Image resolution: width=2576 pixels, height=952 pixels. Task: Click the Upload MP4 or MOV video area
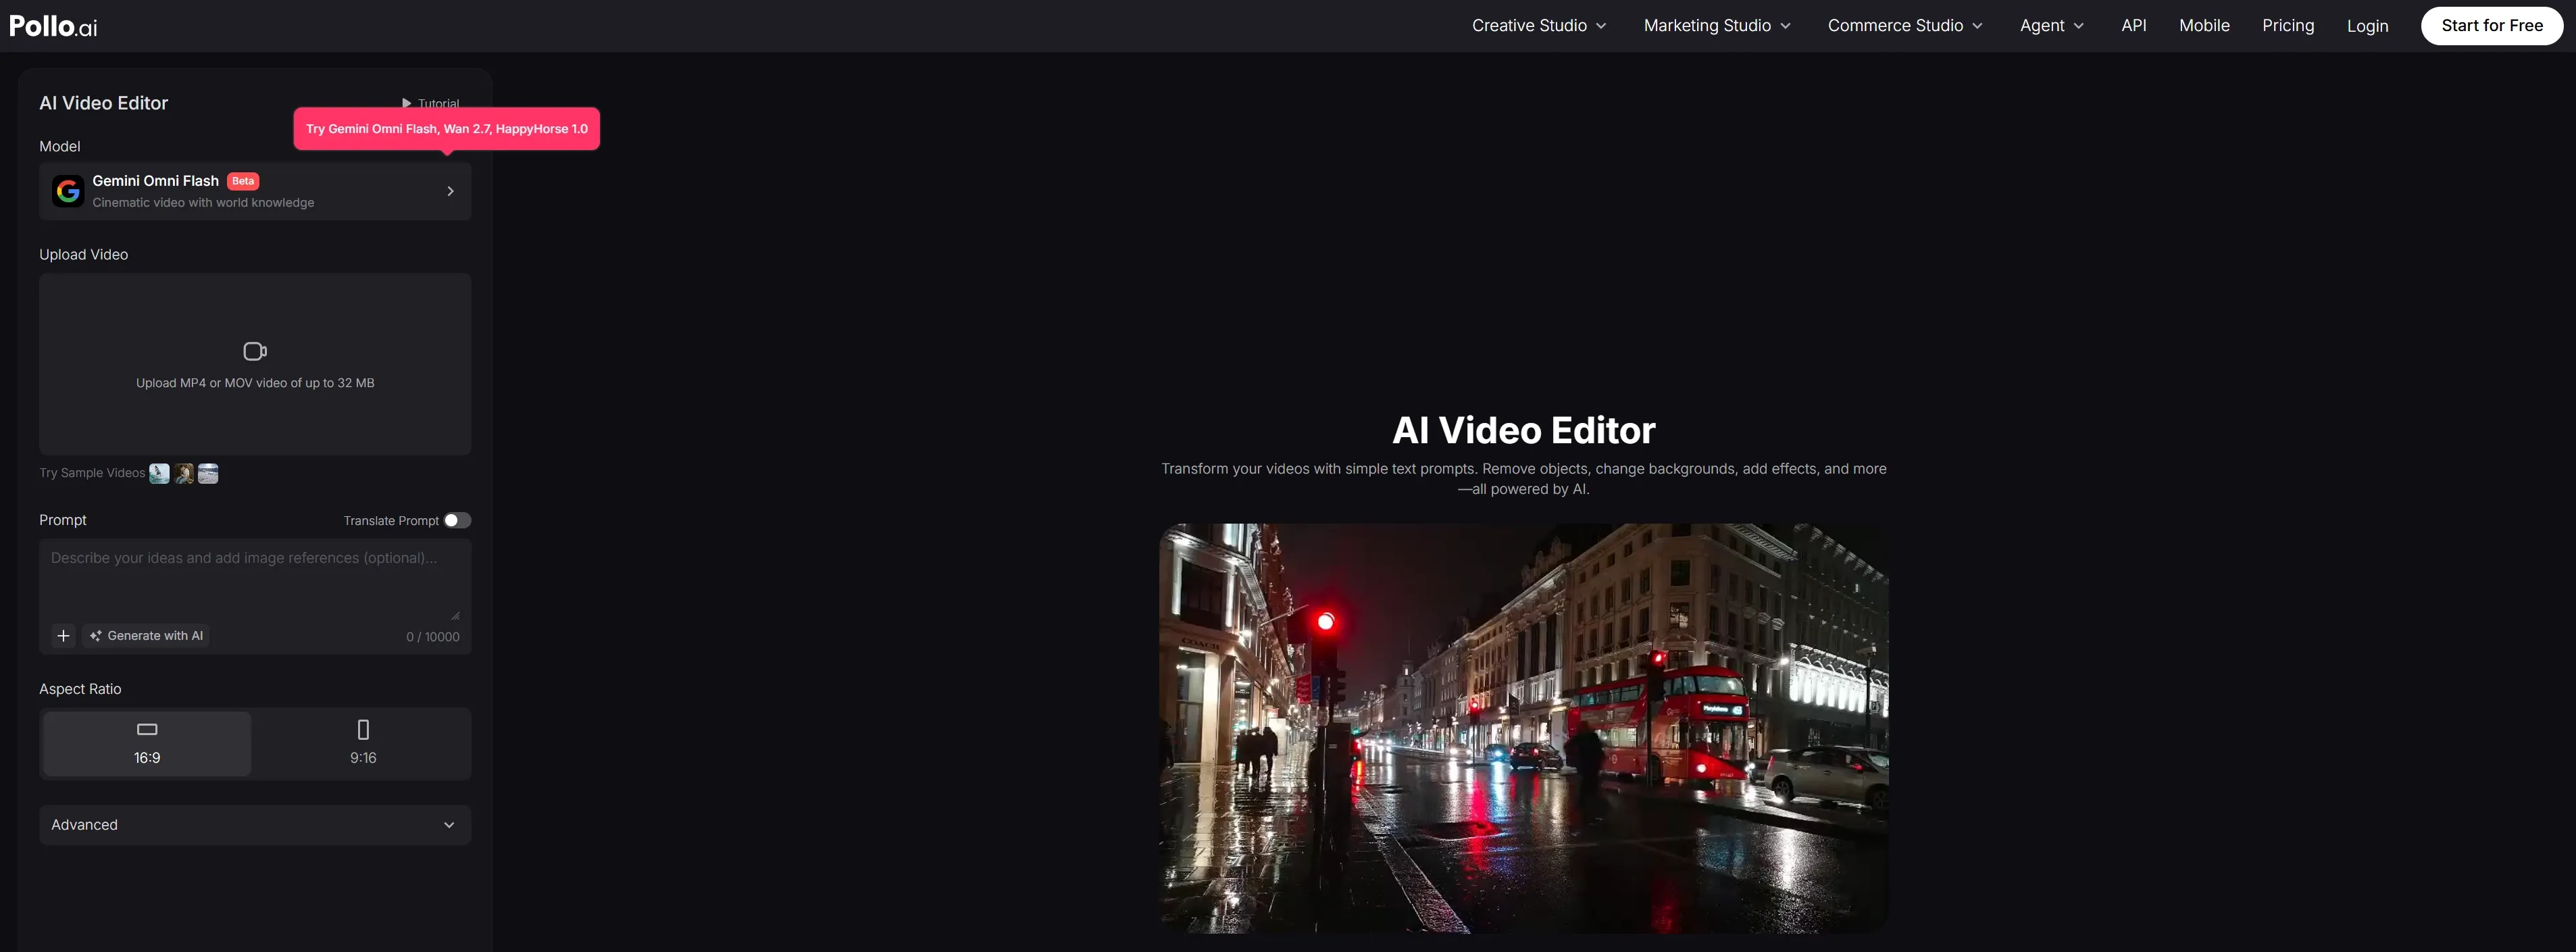pos(255,364)
